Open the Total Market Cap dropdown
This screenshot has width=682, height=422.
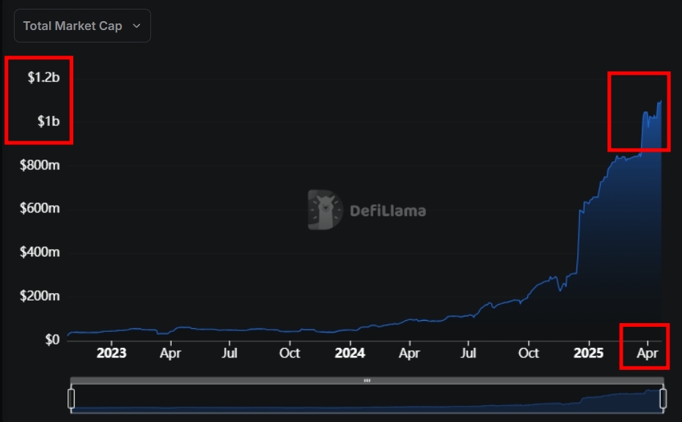(x=82, y=26)
